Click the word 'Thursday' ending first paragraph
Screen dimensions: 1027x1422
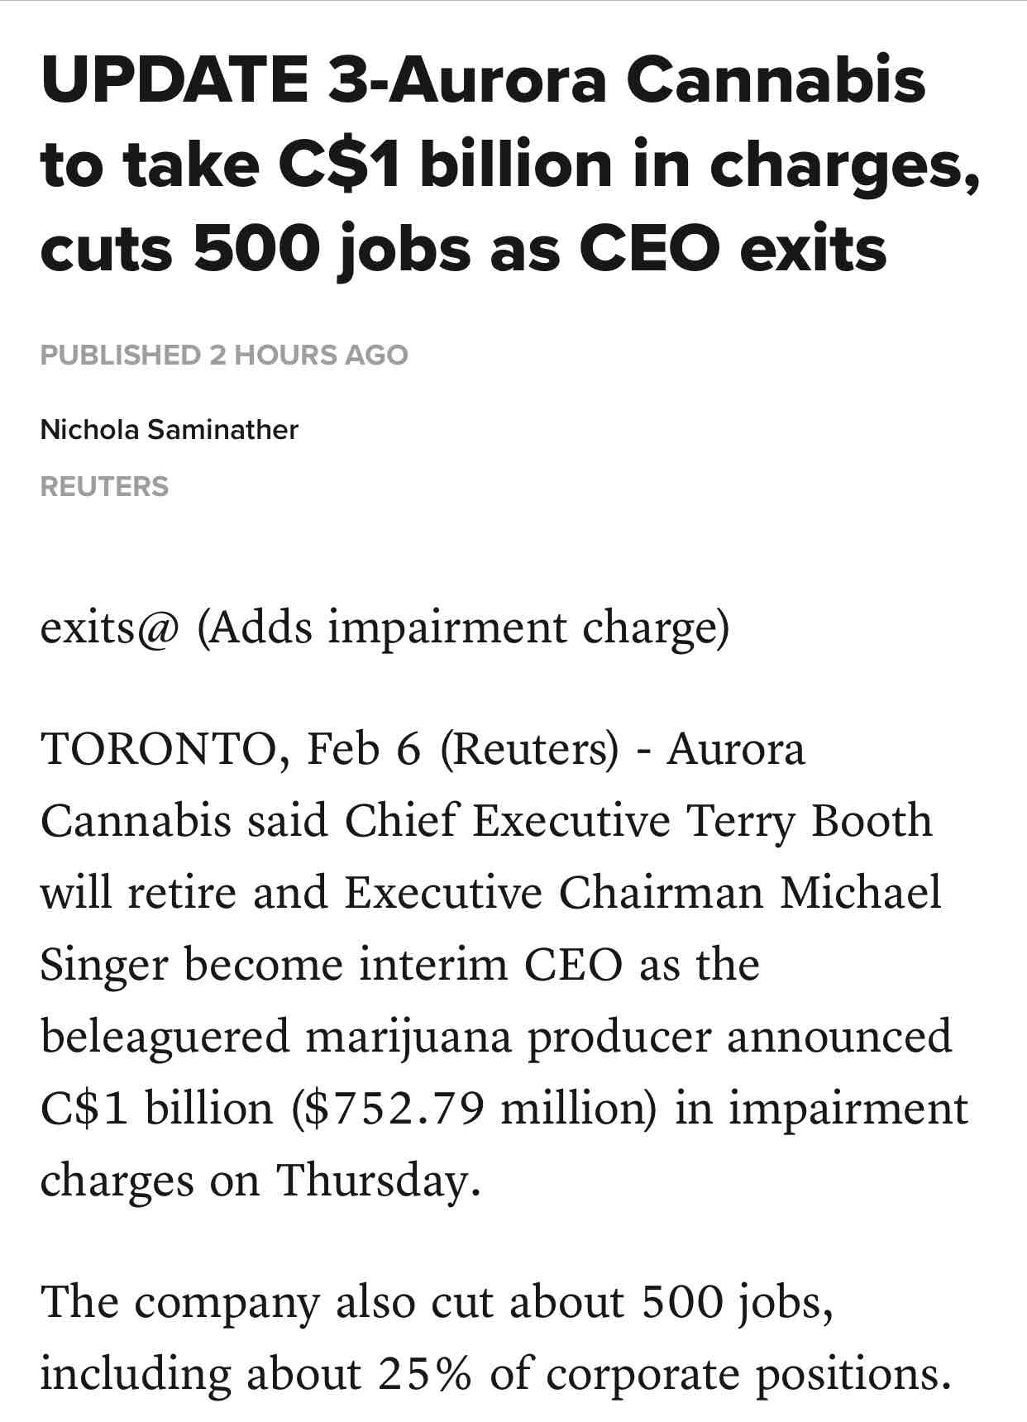coord(372,1180)
